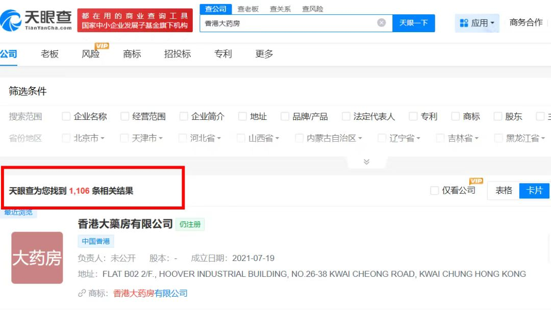This screenshot has width=551, height=313.
Task: Expand more filter conditions chevron
Action: coord(366,162)
